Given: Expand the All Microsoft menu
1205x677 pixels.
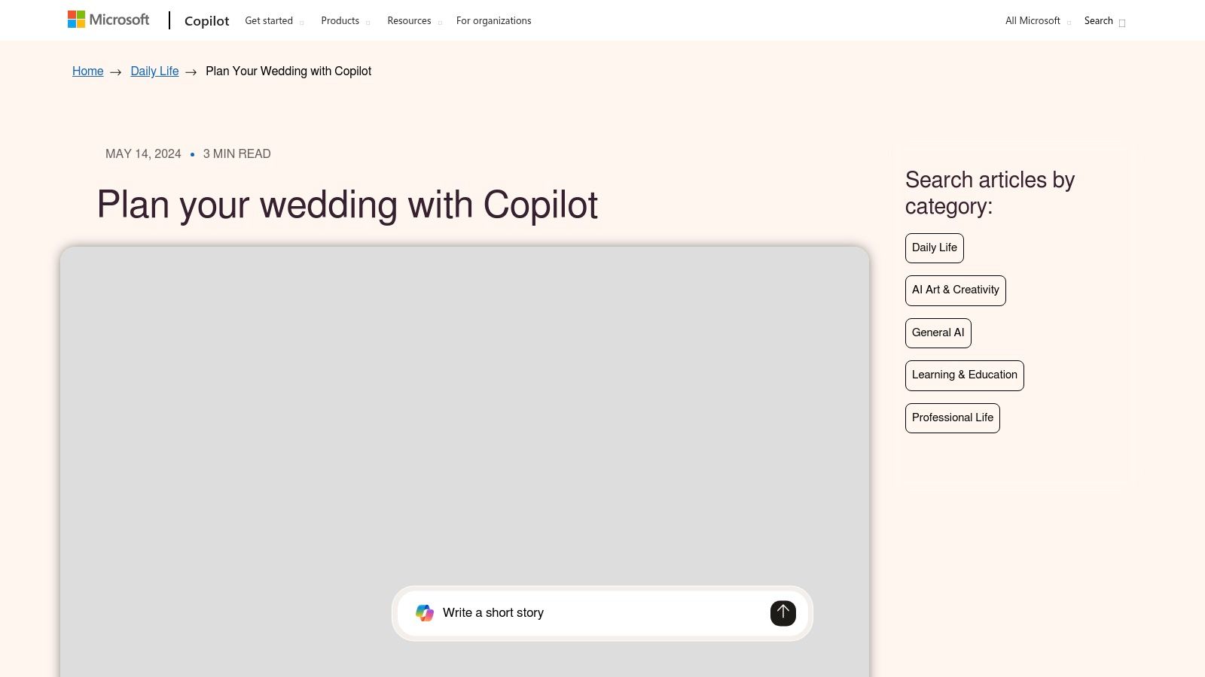Looking at the screenshot, I should [1037, 21].
